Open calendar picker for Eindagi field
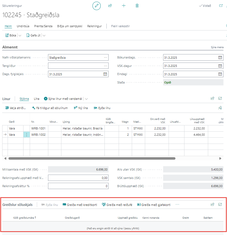The width and height of the screenshot is (227, 235). coord(220,74)
